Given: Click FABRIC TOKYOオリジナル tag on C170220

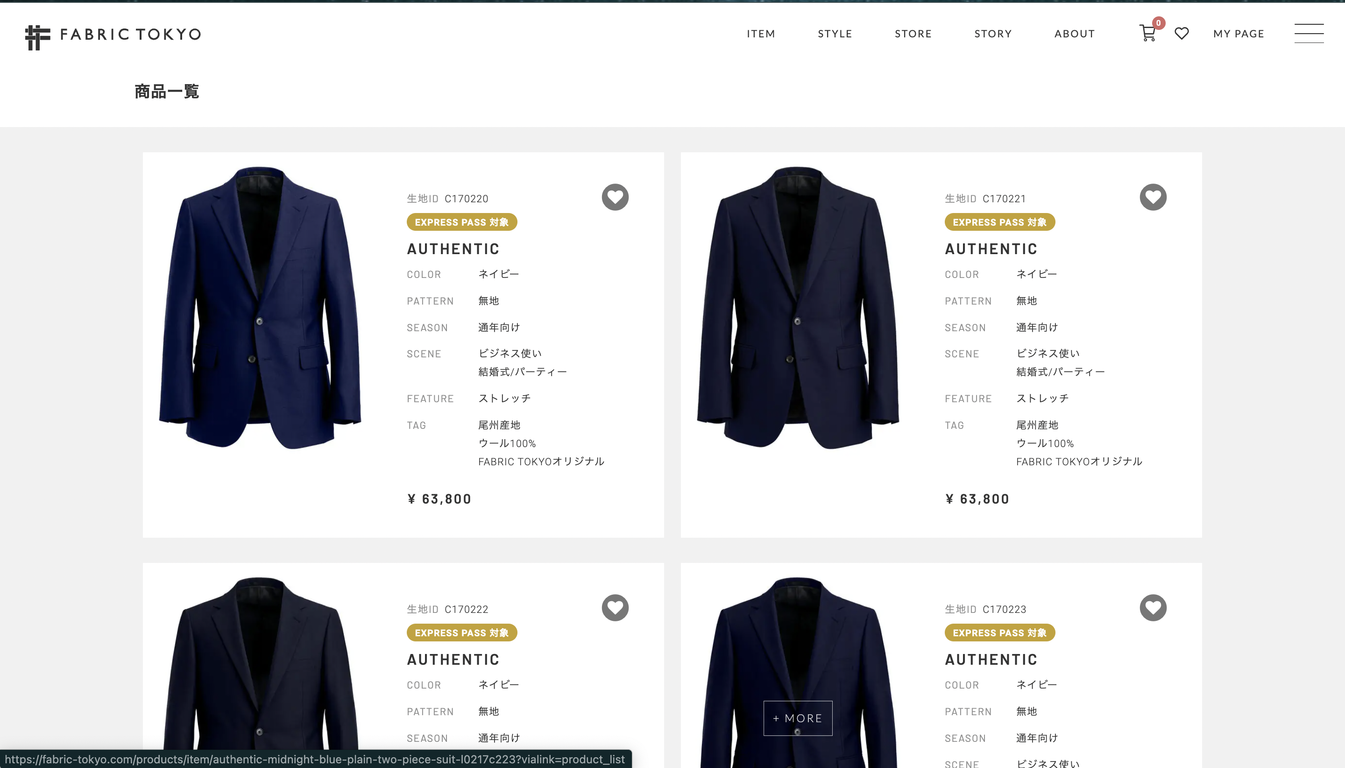Looking at the screenshot, I should point(541,462).
